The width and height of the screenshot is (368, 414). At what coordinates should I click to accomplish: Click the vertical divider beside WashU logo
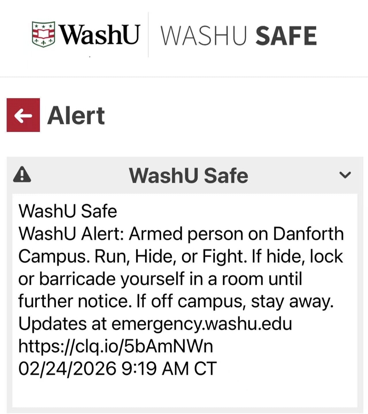pyautogui.click(x=148, y=35)
